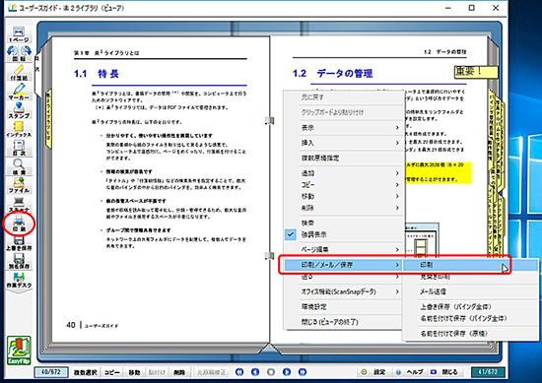
Task: Go to previous page arrow
Action: point(255,372)
